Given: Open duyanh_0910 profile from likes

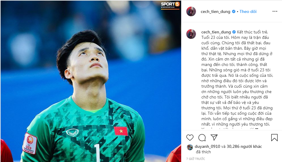Looking at the screenshot, I should 207,146.
